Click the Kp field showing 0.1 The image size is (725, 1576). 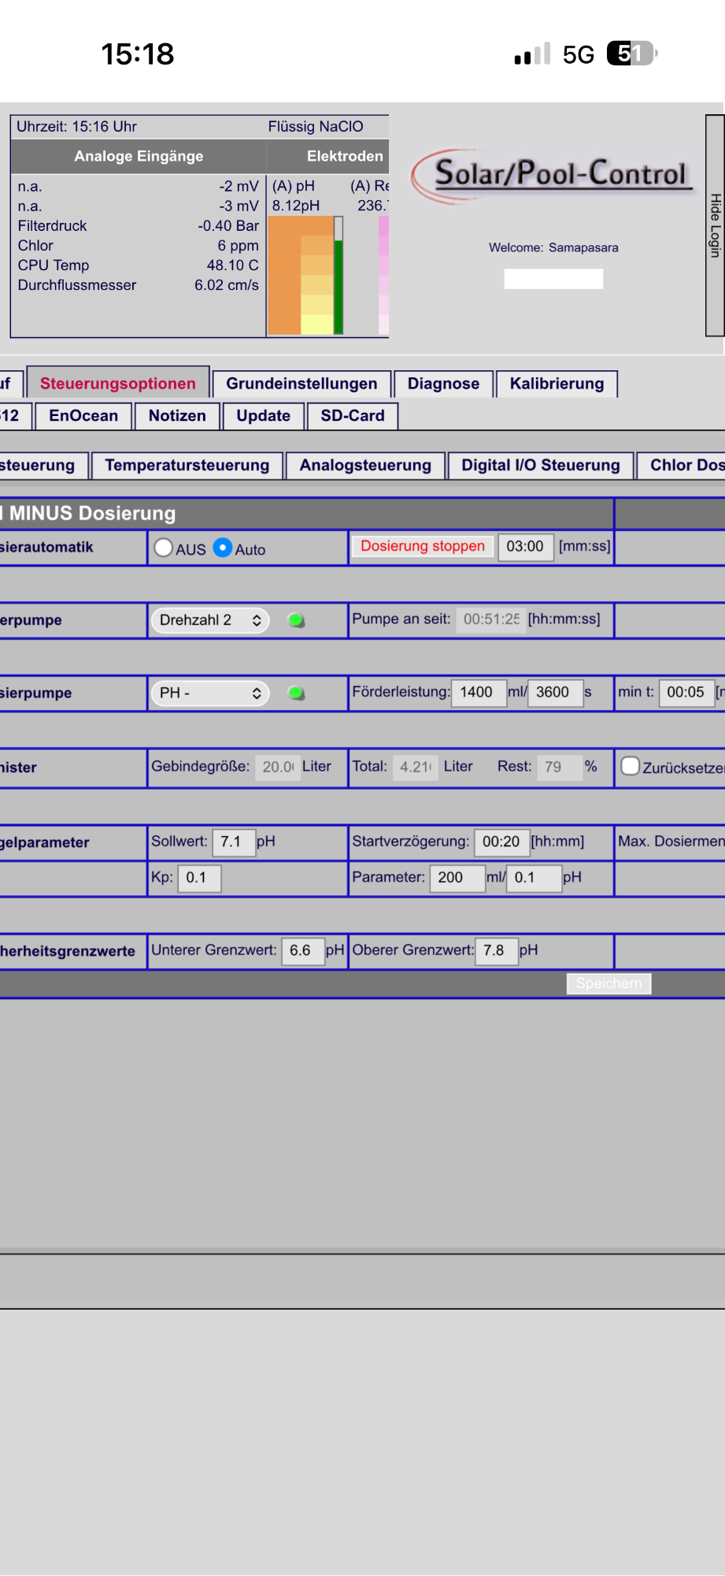coord(200,878)
